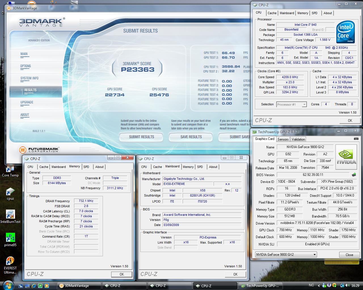The width and height of the screenshot is (363, 290).
Task: Click OK in memory CPU-Z window
Action: [x=122, y=274]
